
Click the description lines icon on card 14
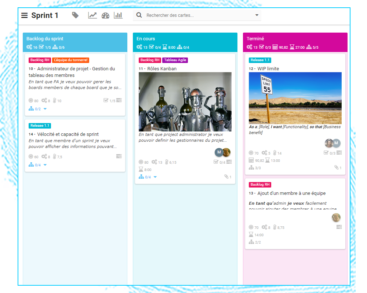click(119, 156)
